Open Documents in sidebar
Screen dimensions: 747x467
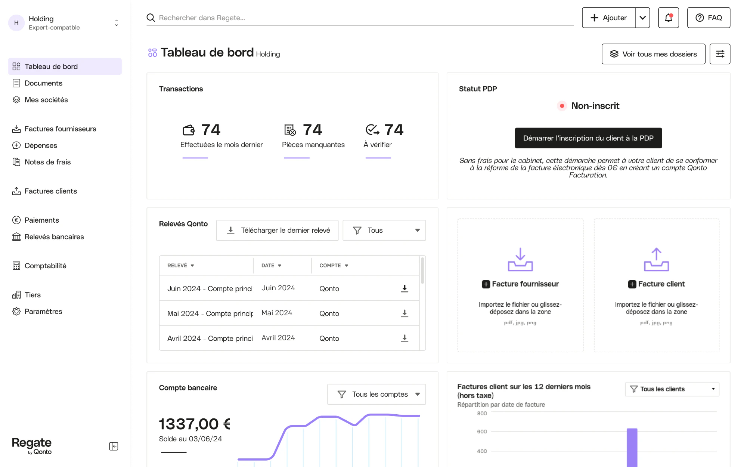(x=65, y=83)
